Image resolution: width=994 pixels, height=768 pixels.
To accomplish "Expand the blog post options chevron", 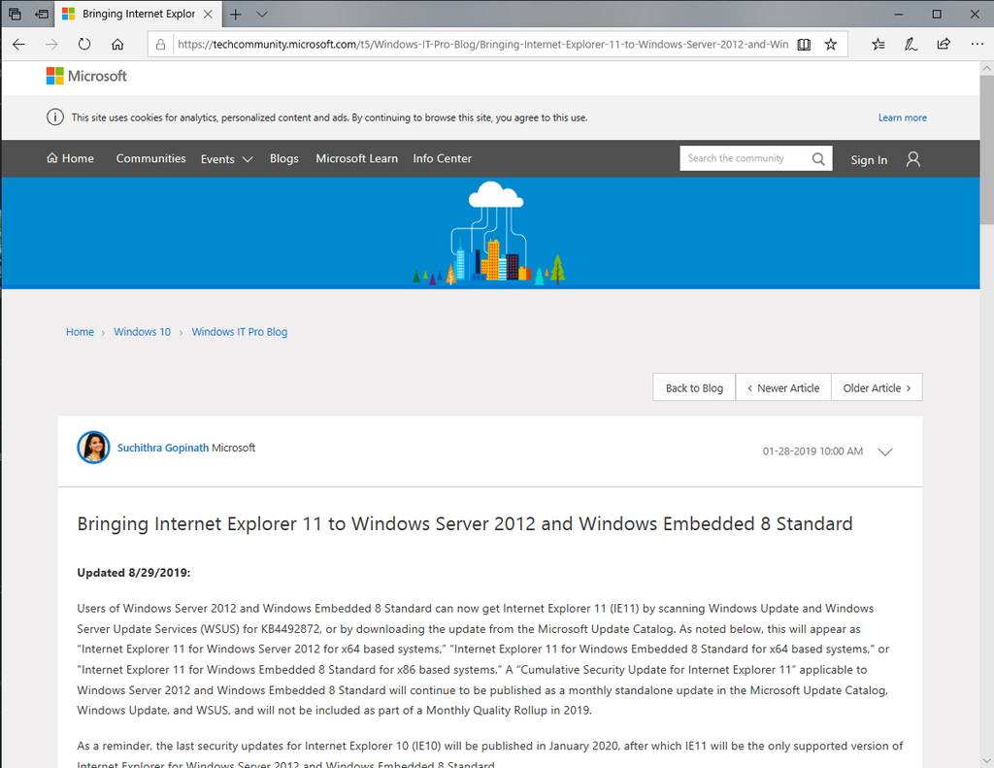I will (x=884, y=451).
